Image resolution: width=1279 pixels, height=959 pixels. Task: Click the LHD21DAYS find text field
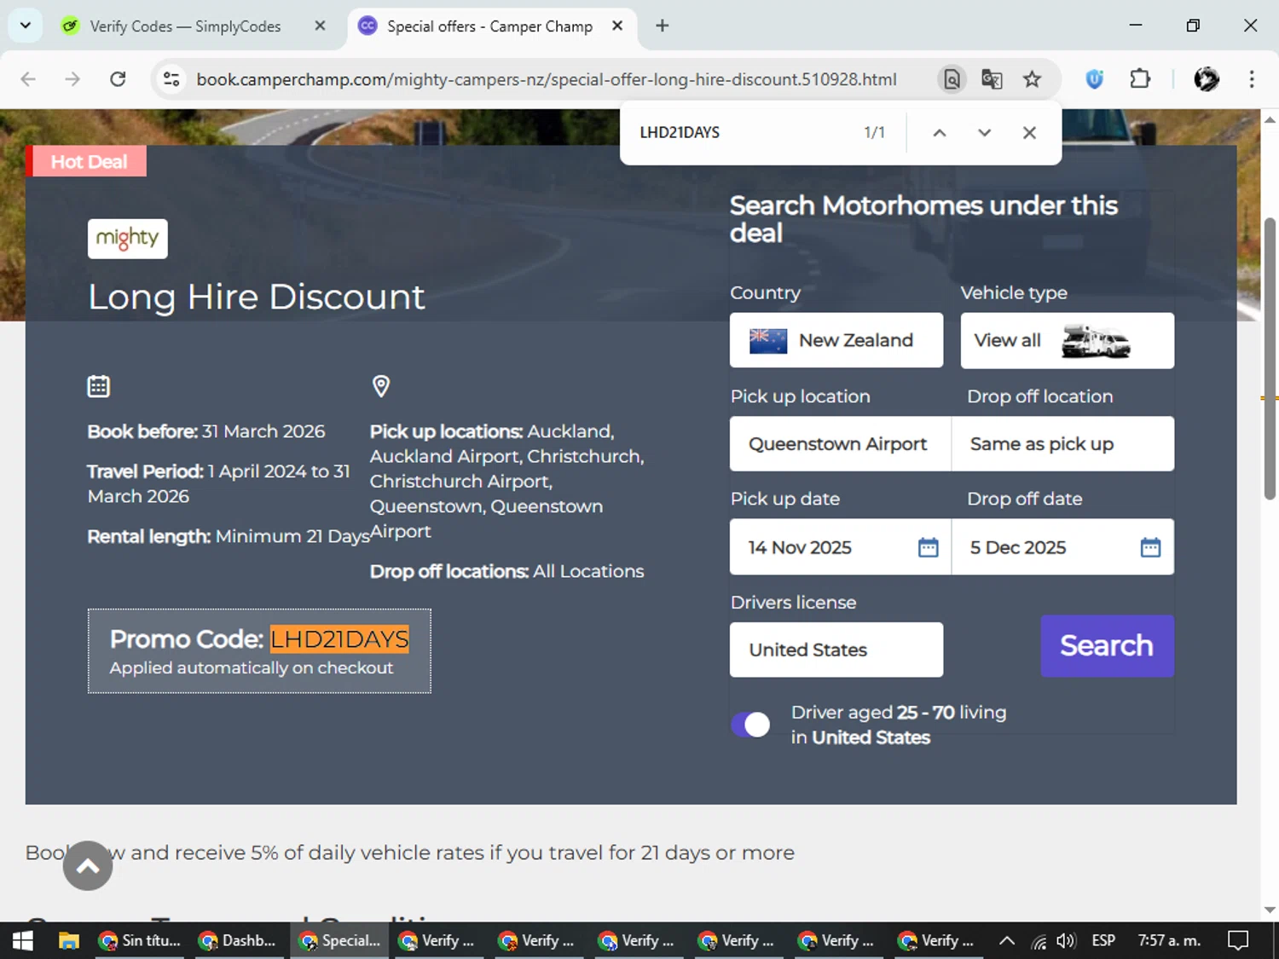pos(742,132)
